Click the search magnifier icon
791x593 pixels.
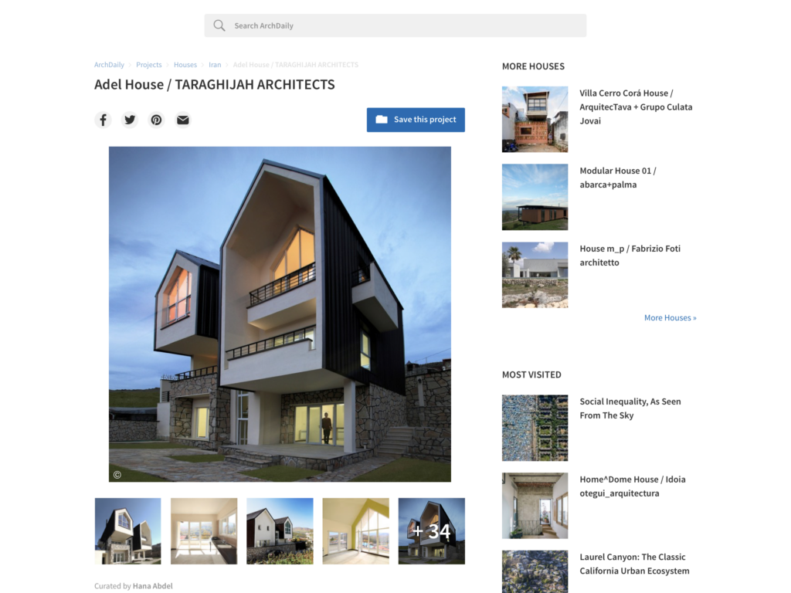coord(219,25)
